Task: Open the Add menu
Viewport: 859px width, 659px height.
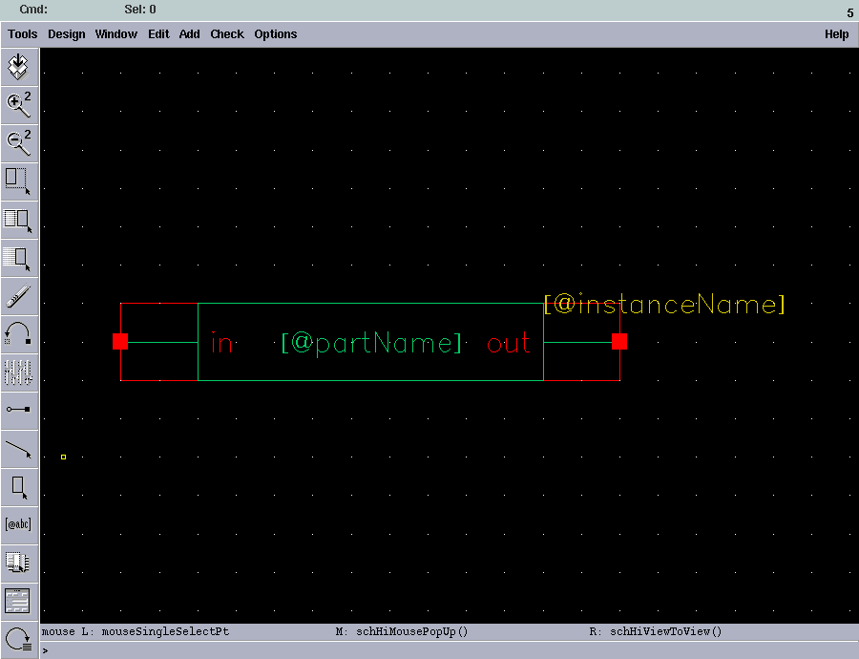Action: coord(189,33)
